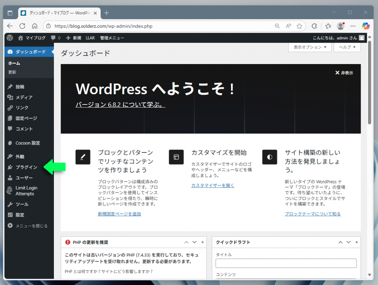Expand the 表示オプション dropdown
The image size is (378, 285).
310,47
